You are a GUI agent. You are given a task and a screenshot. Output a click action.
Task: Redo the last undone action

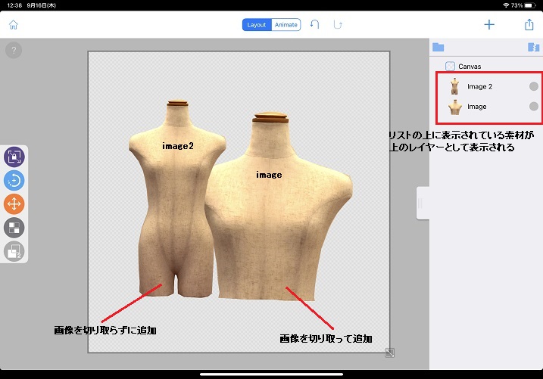[x=338, y=25]
